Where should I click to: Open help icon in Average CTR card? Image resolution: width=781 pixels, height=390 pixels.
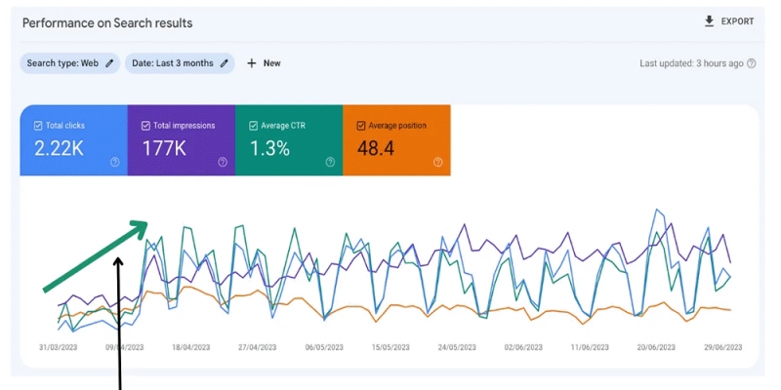pyautogui.click(x=330, y=162)
